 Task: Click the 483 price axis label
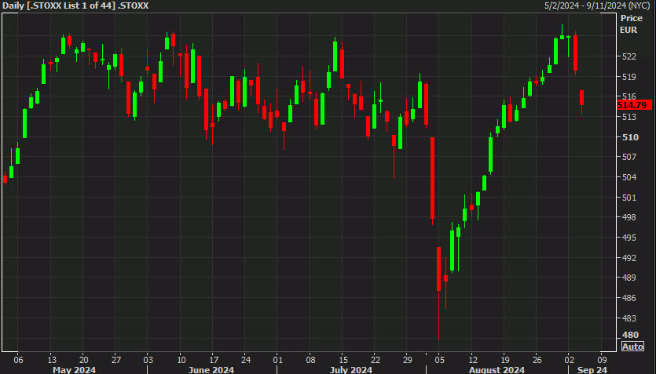pyautogui.click(x=629, y=318)
